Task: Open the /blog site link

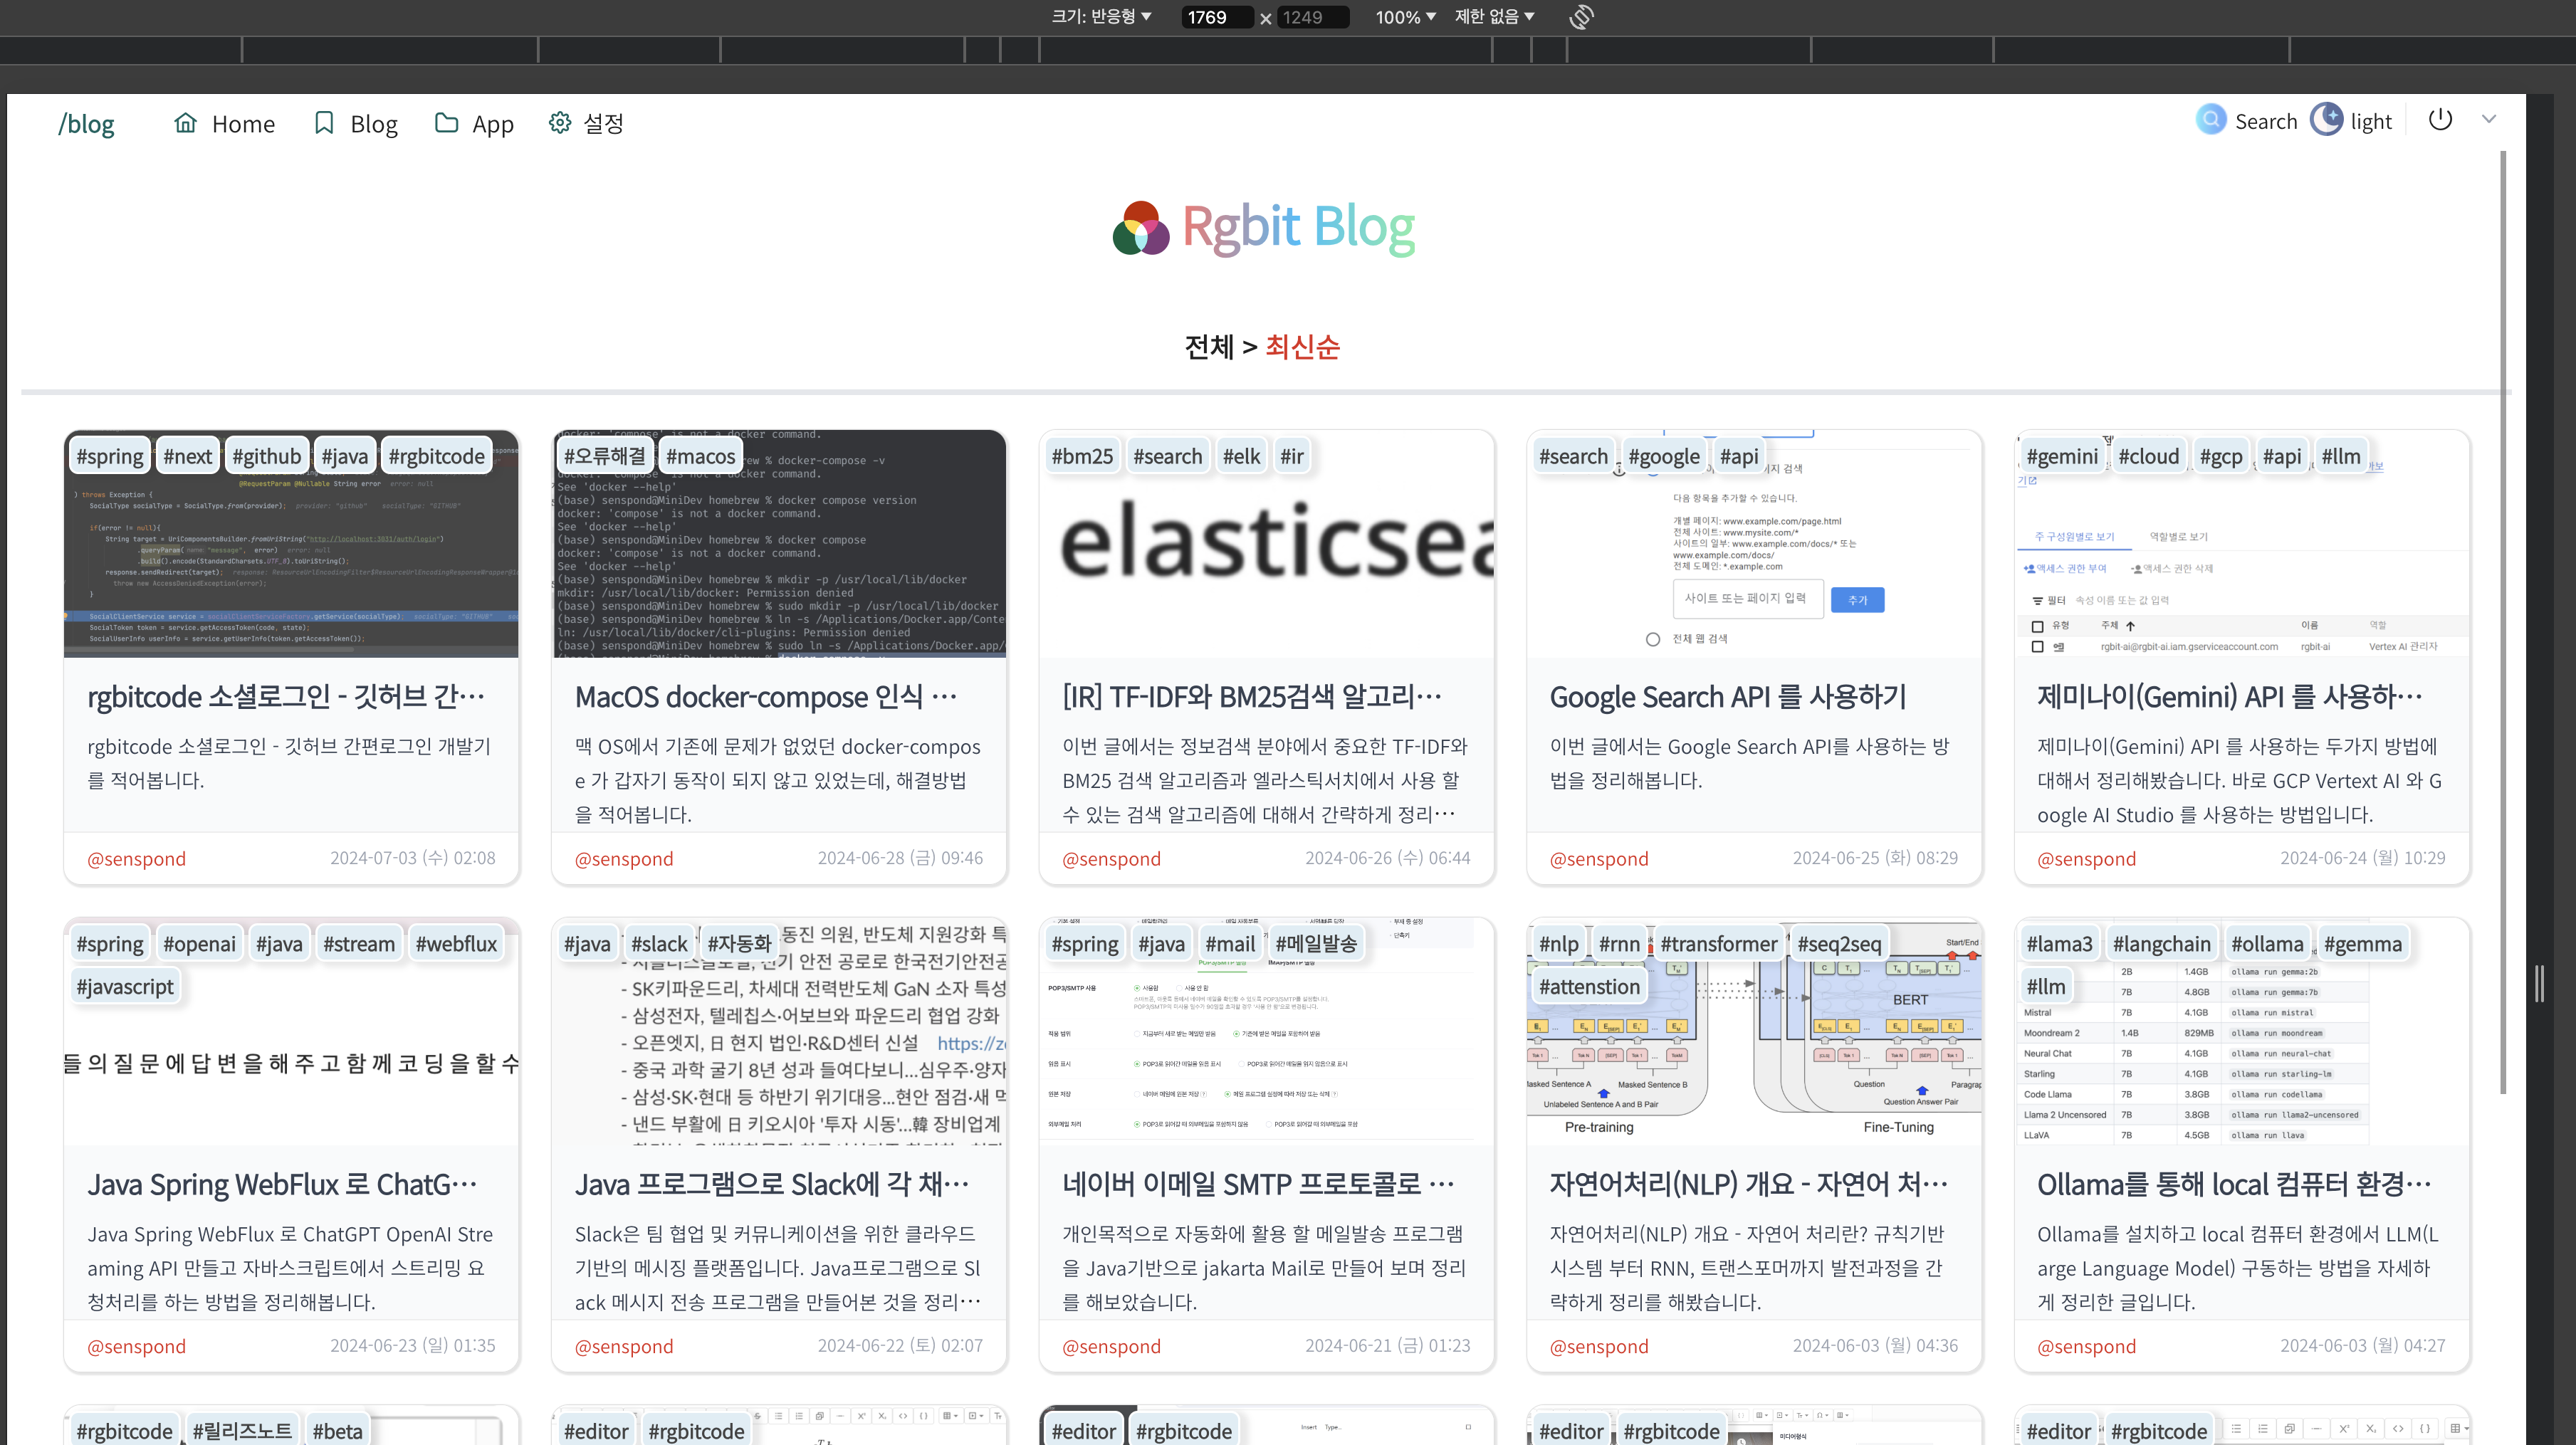Action: (x=86, y=123)
